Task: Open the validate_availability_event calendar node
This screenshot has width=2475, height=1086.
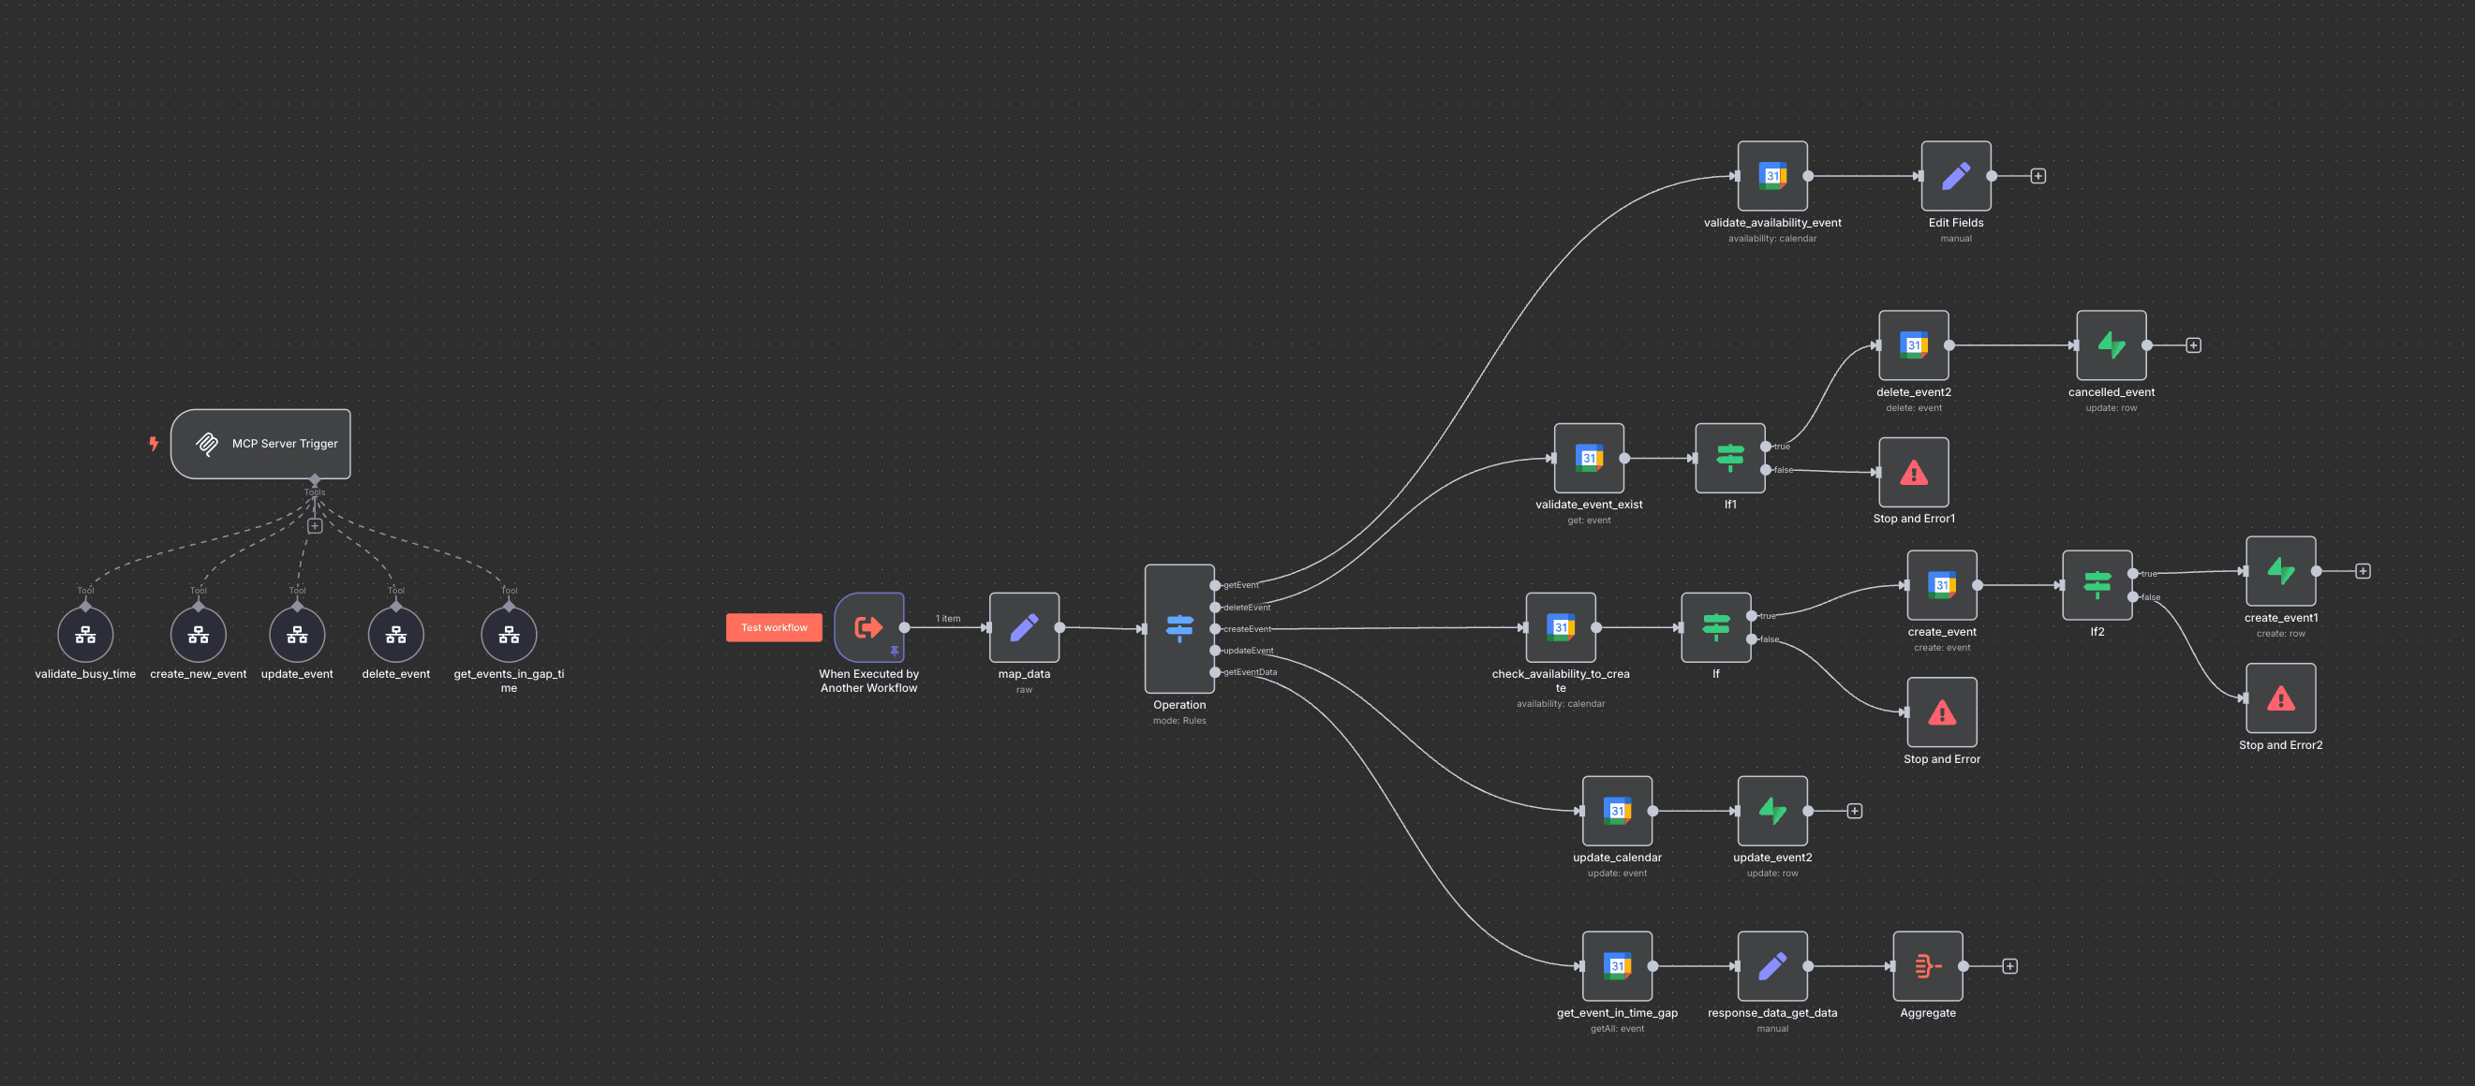Action: [1771, 176]
